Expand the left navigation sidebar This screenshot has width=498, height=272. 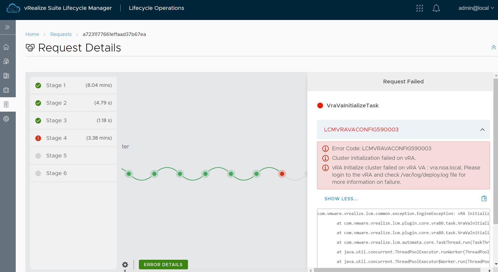[7, 27]
